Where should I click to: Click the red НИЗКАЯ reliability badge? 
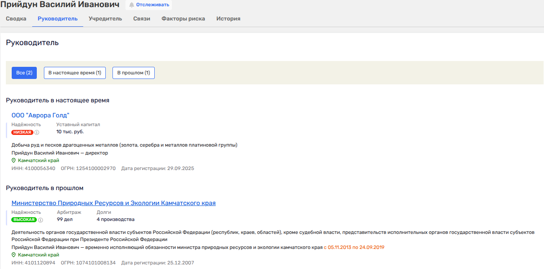coord(22,132)
